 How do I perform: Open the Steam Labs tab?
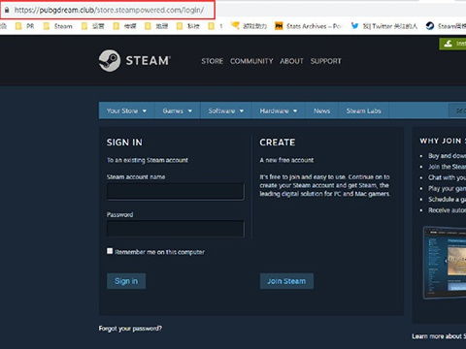[x=363, y=111]
